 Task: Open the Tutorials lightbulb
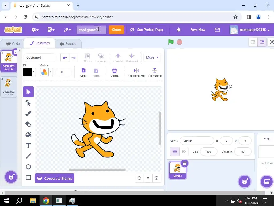click(178, 30)
